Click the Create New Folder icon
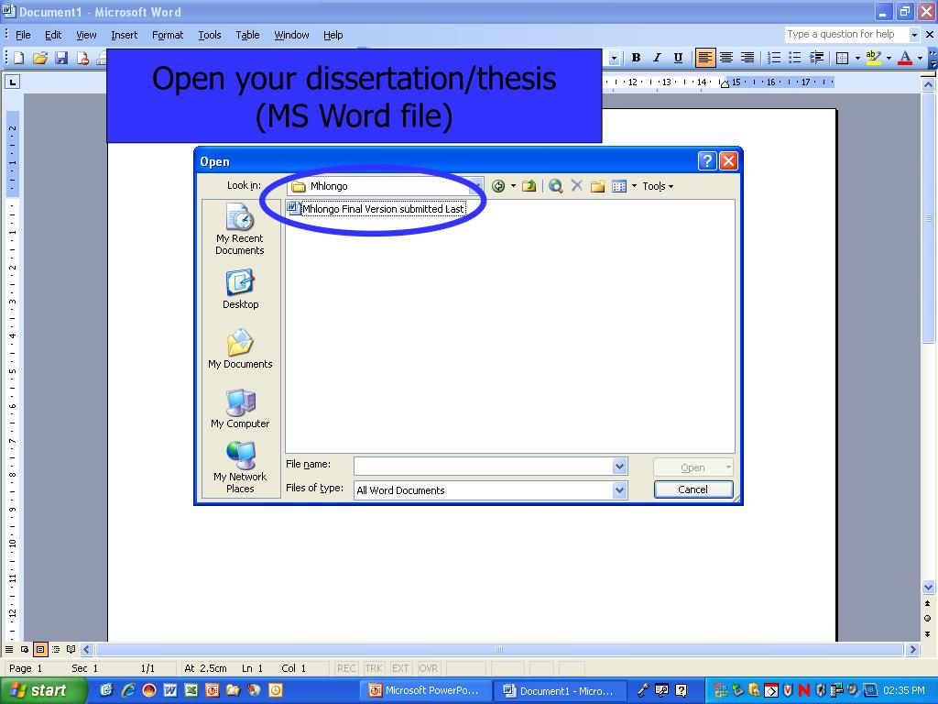Screen dimensions: 938x704 597,186
